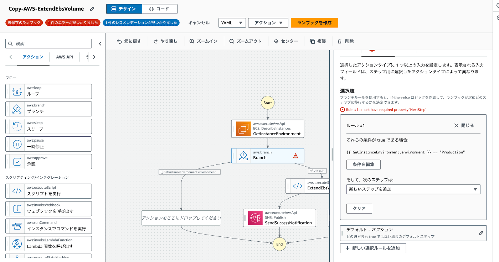Click デフォルト - オプション row title

tap(370, 230)
